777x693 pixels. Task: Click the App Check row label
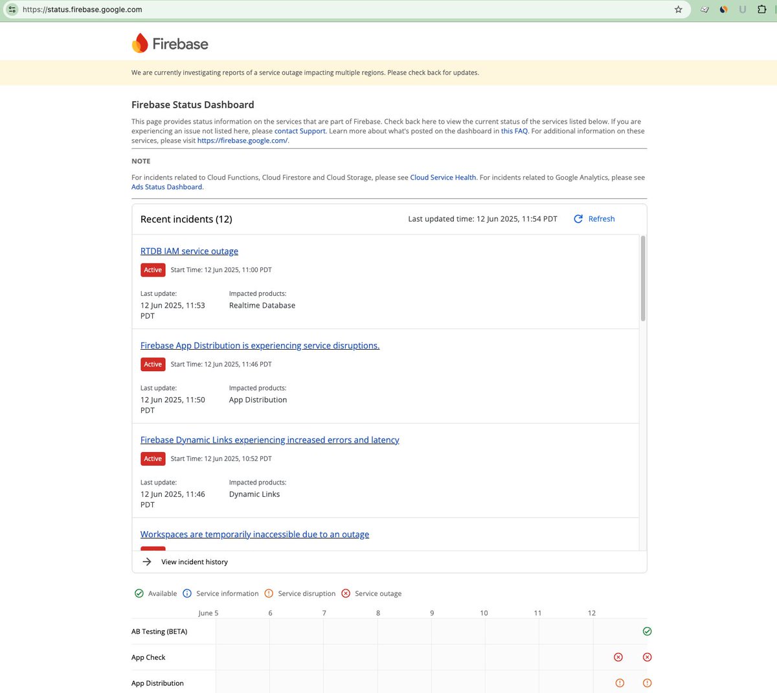click(x=148, y=657)
